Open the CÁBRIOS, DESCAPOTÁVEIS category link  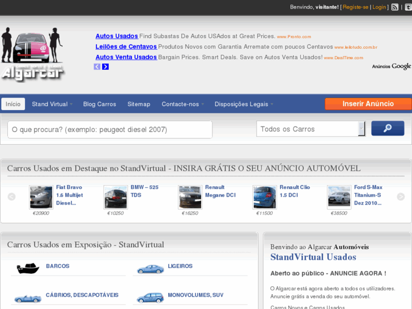pyautogui.click(x=82, y=295)
